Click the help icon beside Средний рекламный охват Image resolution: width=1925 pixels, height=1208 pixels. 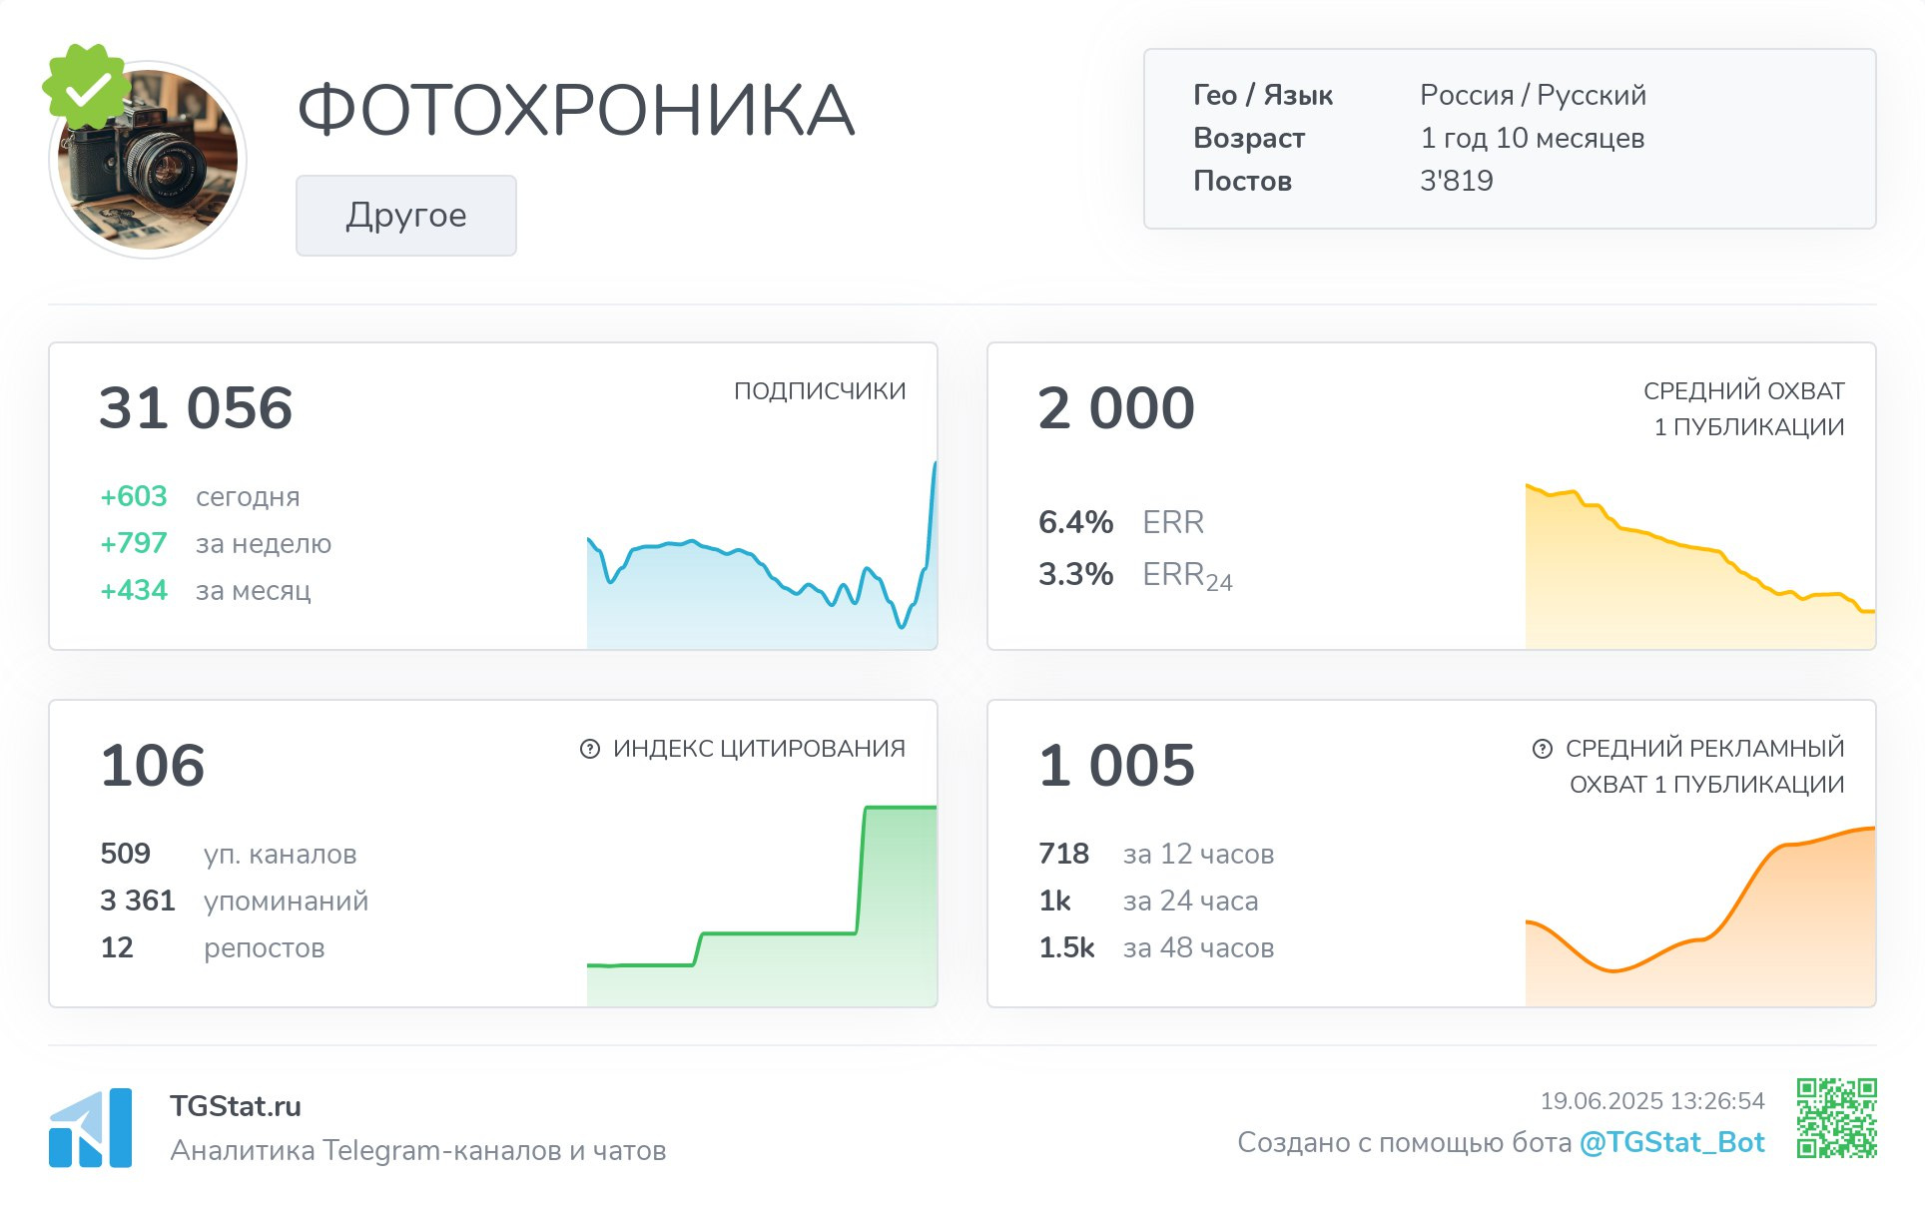(1543, 749)
